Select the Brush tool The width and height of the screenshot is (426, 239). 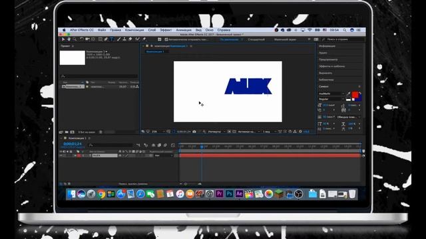118,39
